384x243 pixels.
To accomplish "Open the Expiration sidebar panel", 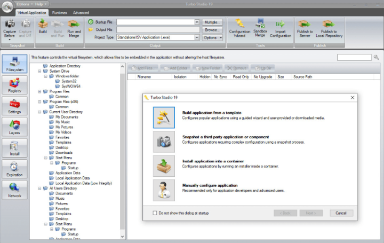I will click(x=15, y=169).
